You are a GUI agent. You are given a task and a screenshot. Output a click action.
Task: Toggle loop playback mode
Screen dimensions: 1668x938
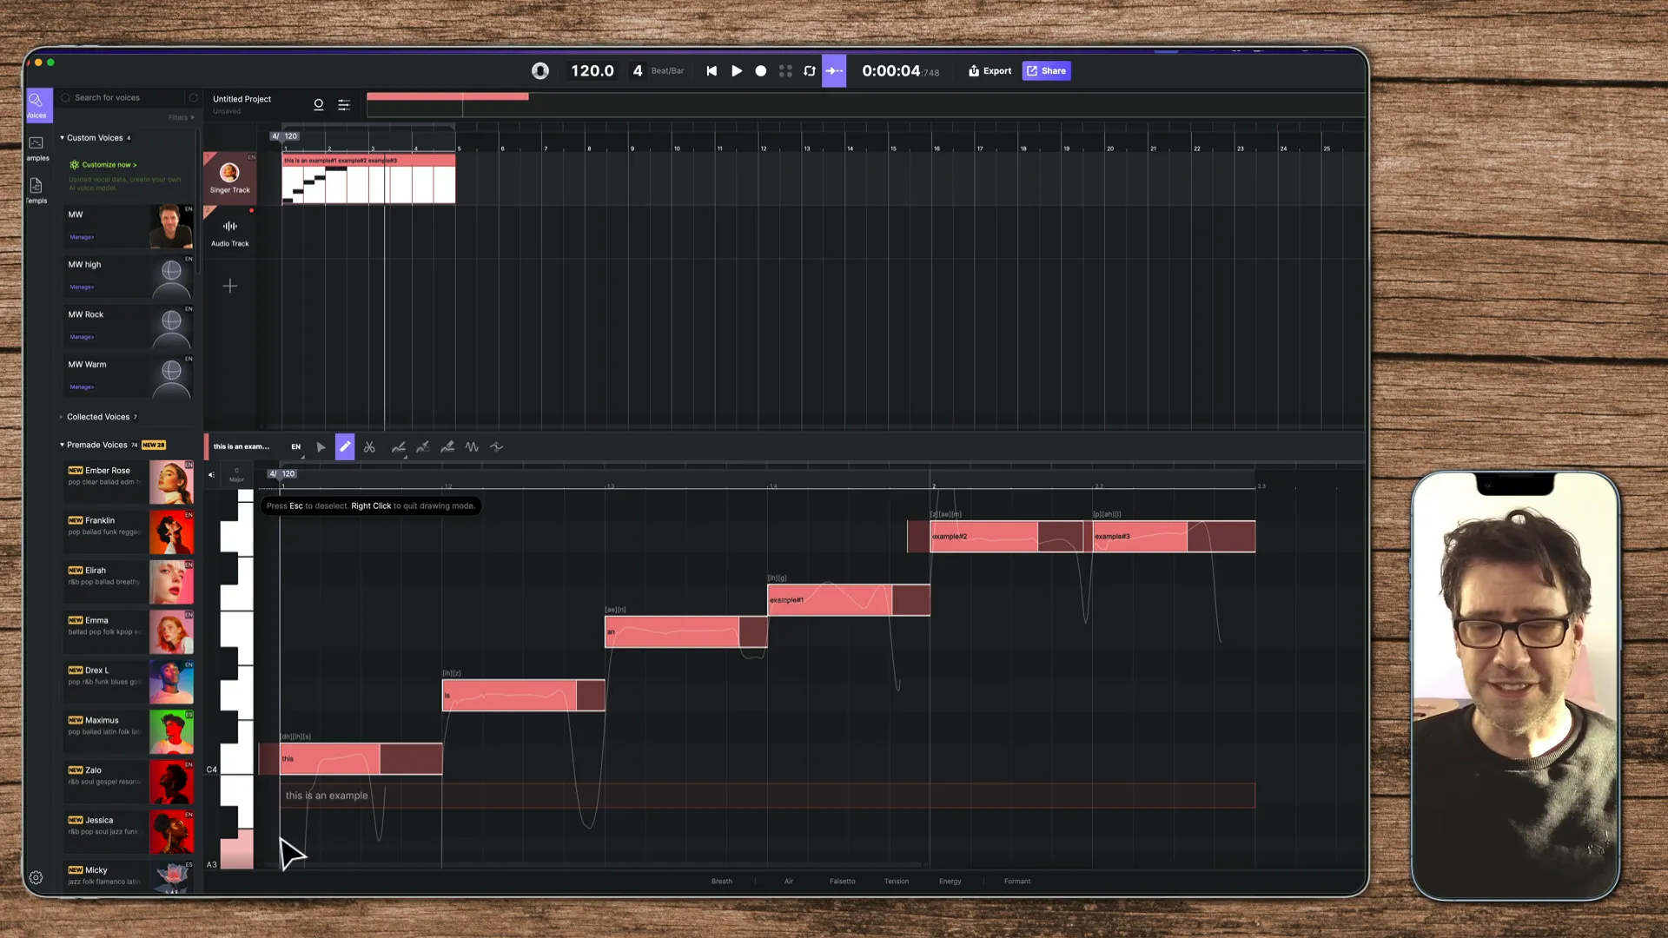pyautogui.click(x=809, y=70)
